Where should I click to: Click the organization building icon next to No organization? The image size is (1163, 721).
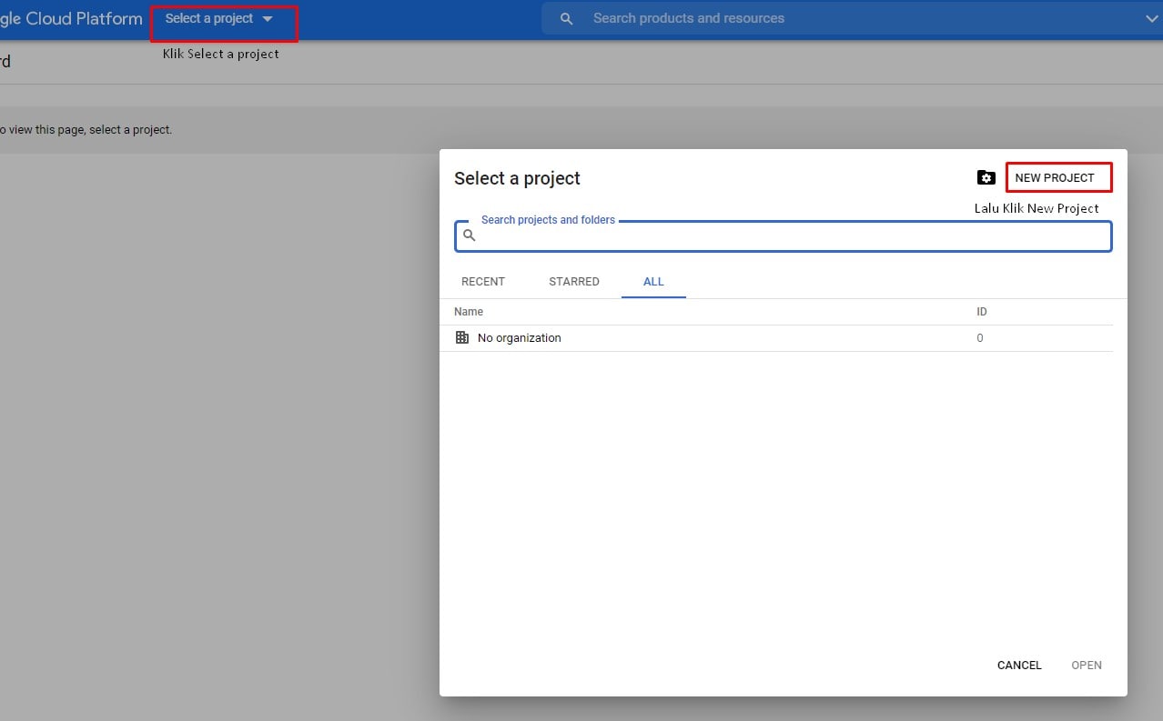pyautogui.click(x=462, y=337)
